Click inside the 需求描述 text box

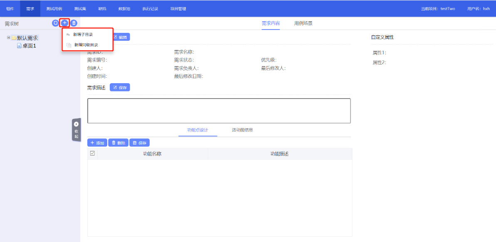tap(219, 111)
